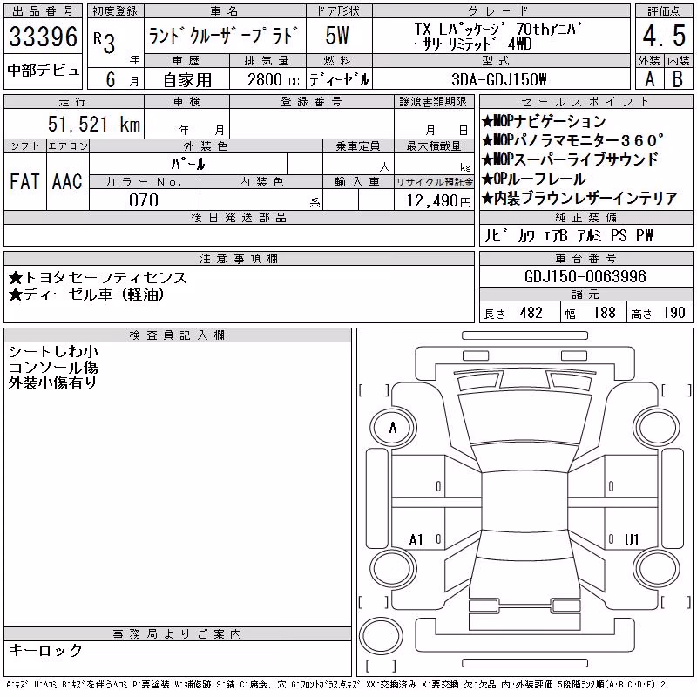Click the air conditioner code AAC
This screenshot has width=697, height=697.
67,181
